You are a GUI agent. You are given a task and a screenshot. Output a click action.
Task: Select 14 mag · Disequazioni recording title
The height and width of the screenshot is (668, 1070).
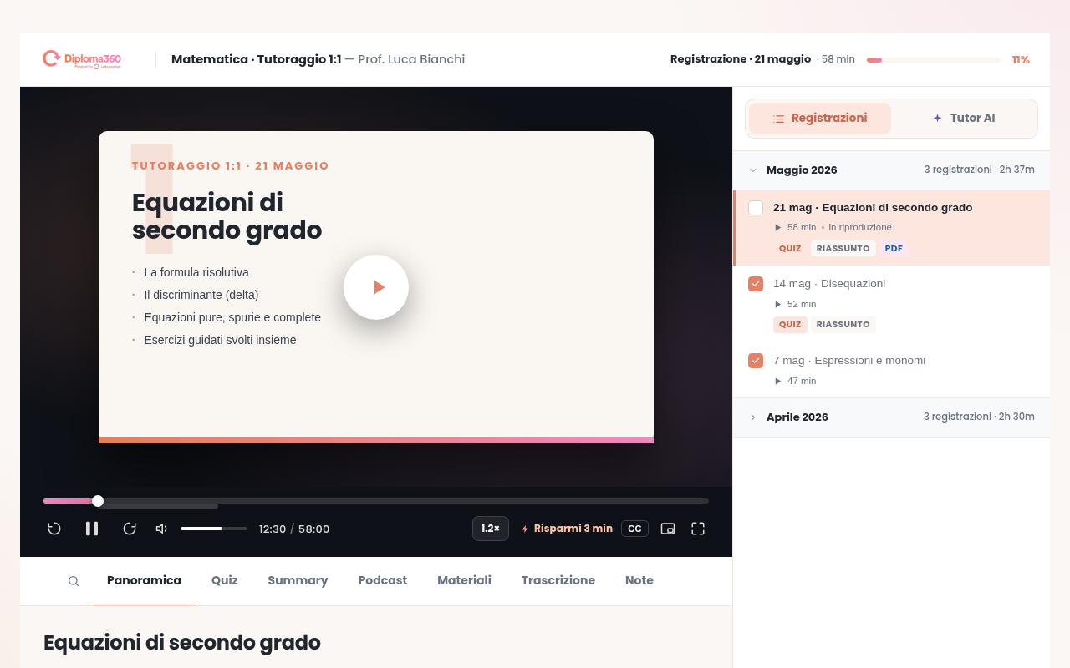point(829,284)
